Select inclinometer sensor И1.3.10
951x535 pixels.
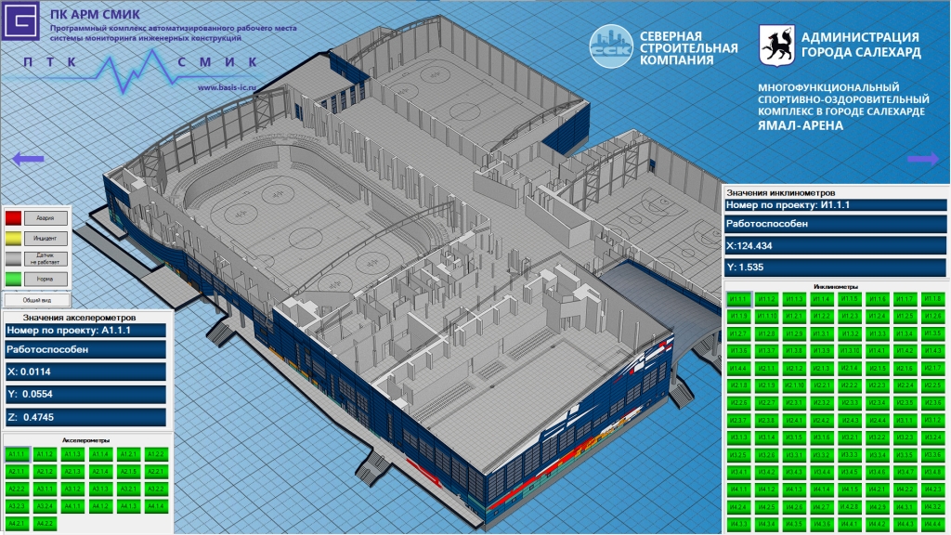(x=850, y=350)
